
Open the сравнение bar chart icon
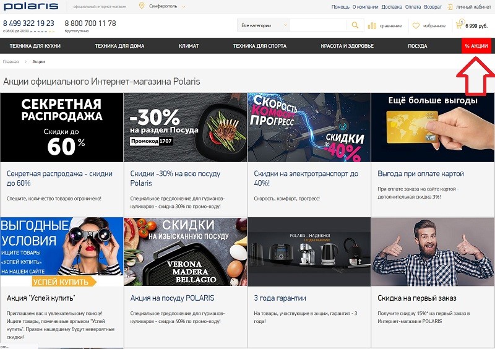(x=372, y=26)
